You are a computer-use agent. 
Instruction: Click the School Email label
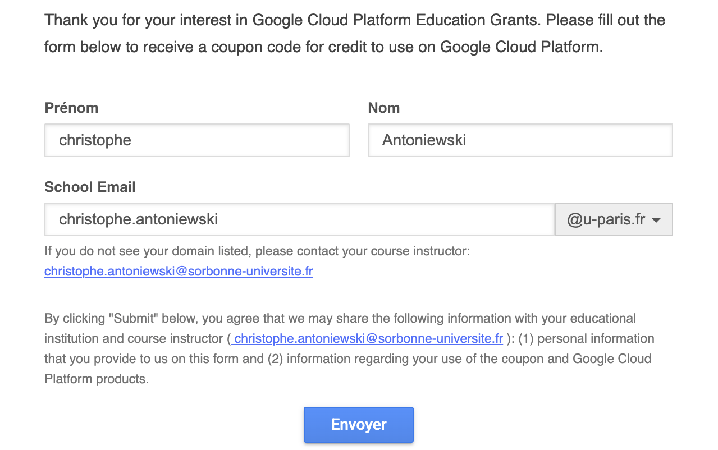[90, 187]
